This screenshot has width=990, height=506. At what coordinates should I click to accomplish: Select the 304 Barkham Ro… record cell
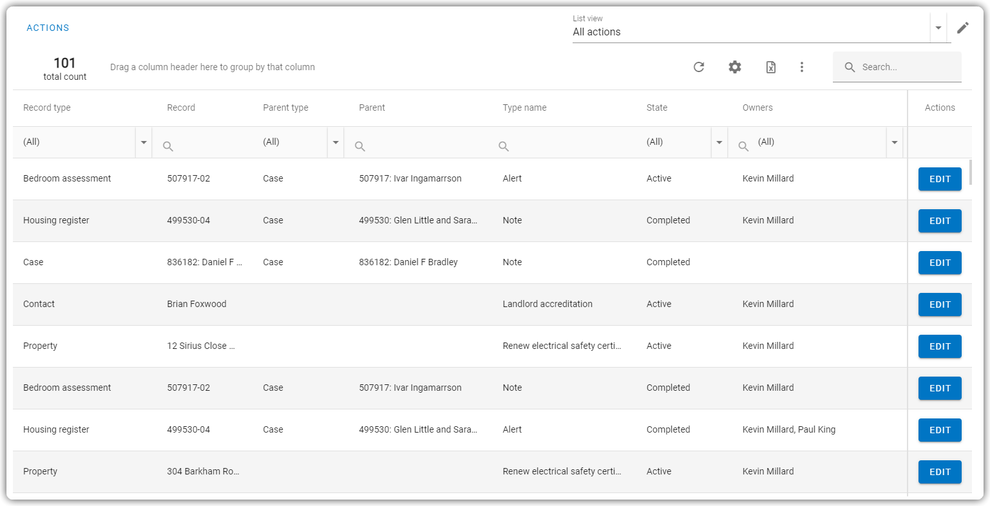[203, 471]
